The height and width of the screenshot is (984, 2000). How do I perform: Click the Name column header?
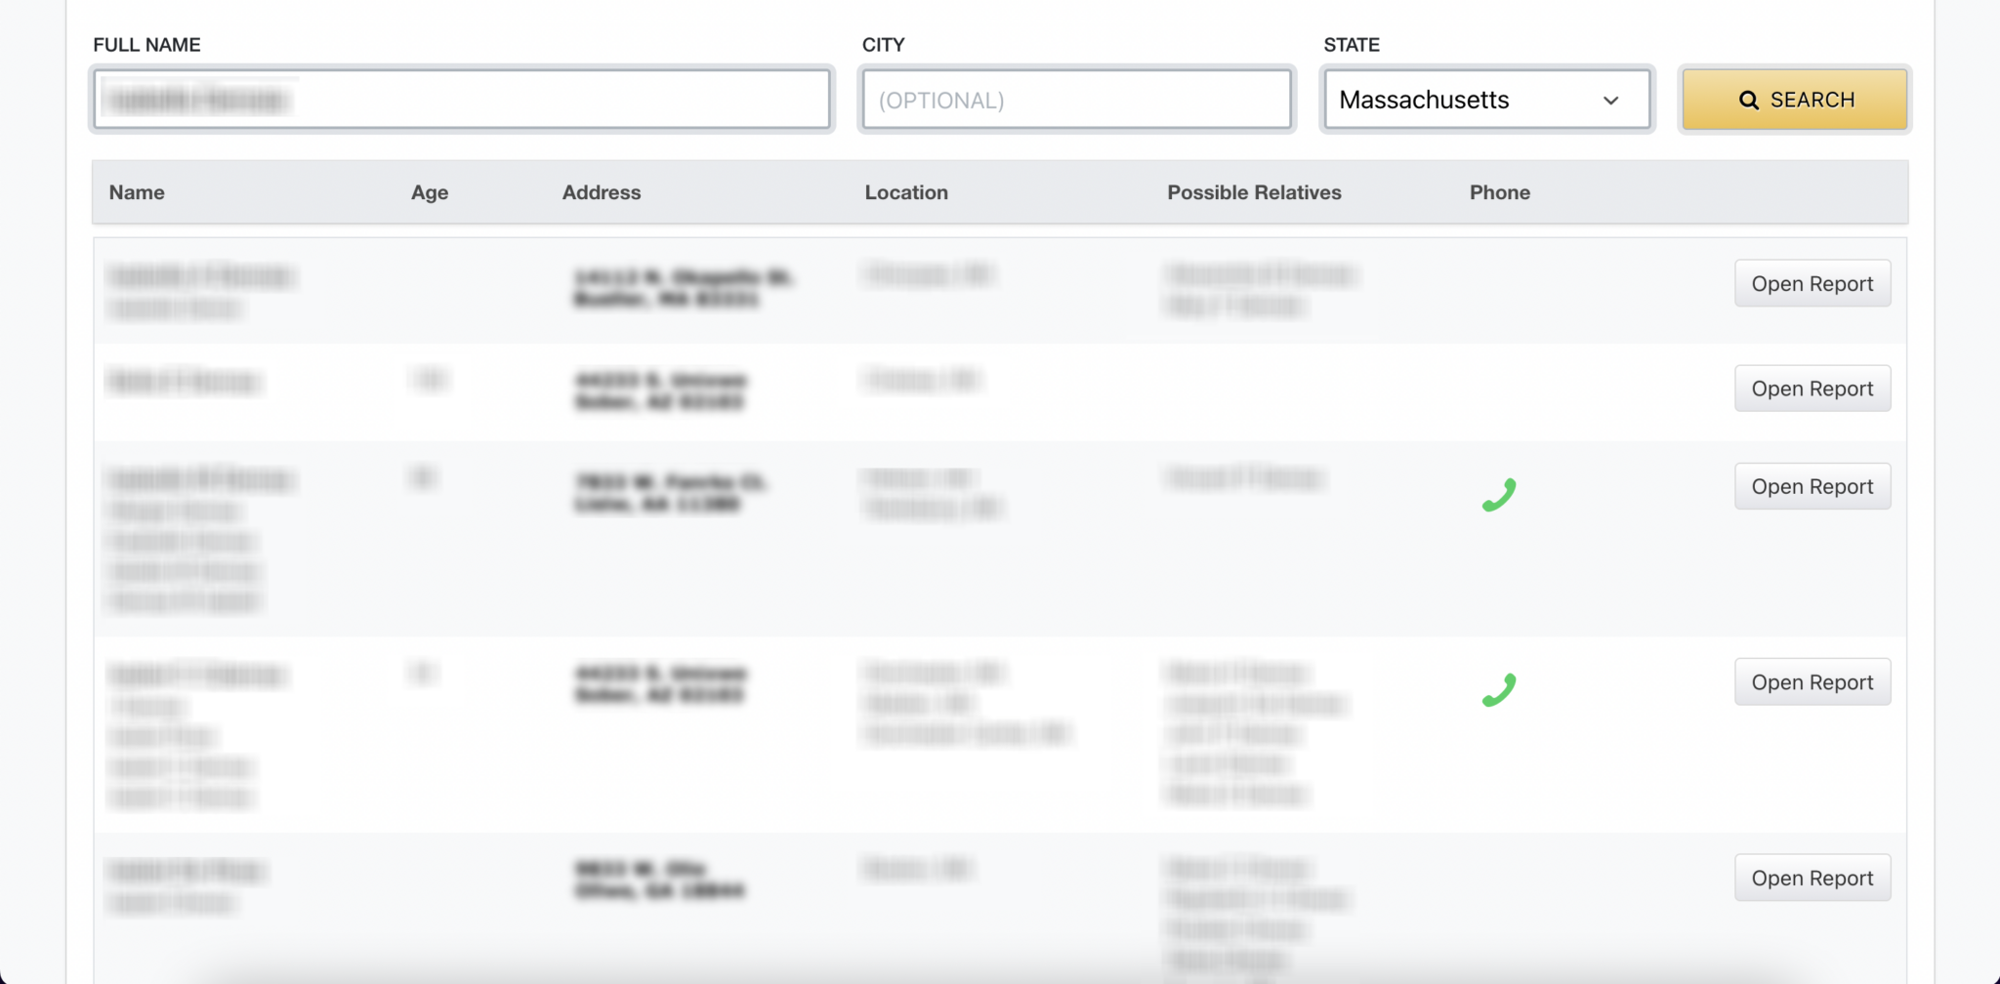click(137, 192)
